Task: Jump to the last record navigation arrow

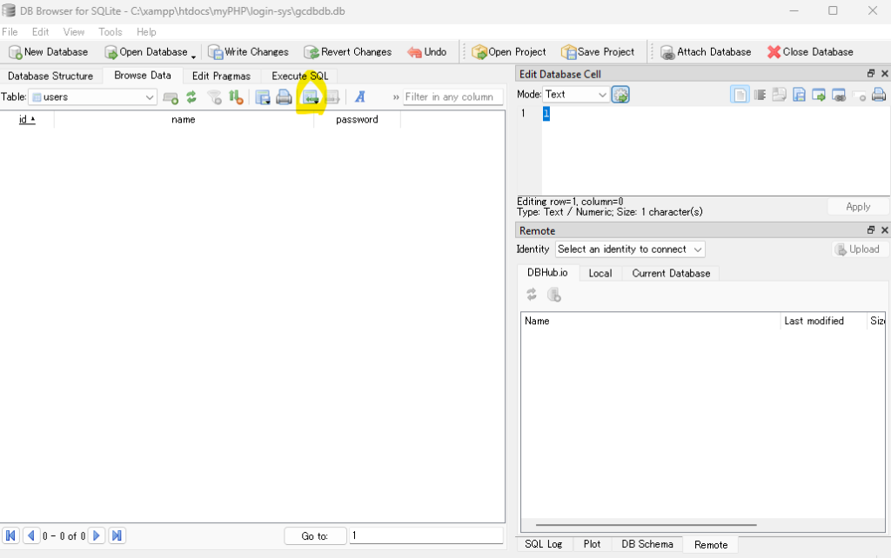Action: (117, 535)
